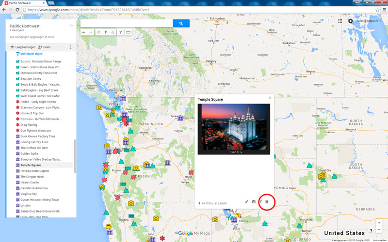Screen dimensions: 388x242
Task: Click Delen to share the map
Action: pos(44,47)
